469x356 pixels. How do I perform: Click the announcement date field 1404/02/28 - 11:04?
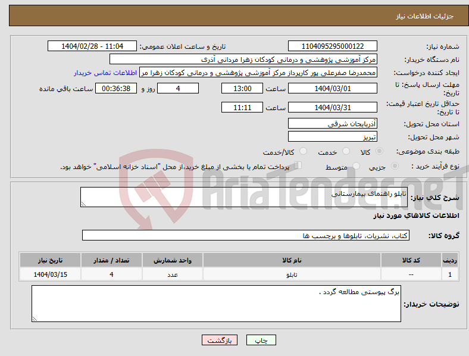(x=92, y=46)
